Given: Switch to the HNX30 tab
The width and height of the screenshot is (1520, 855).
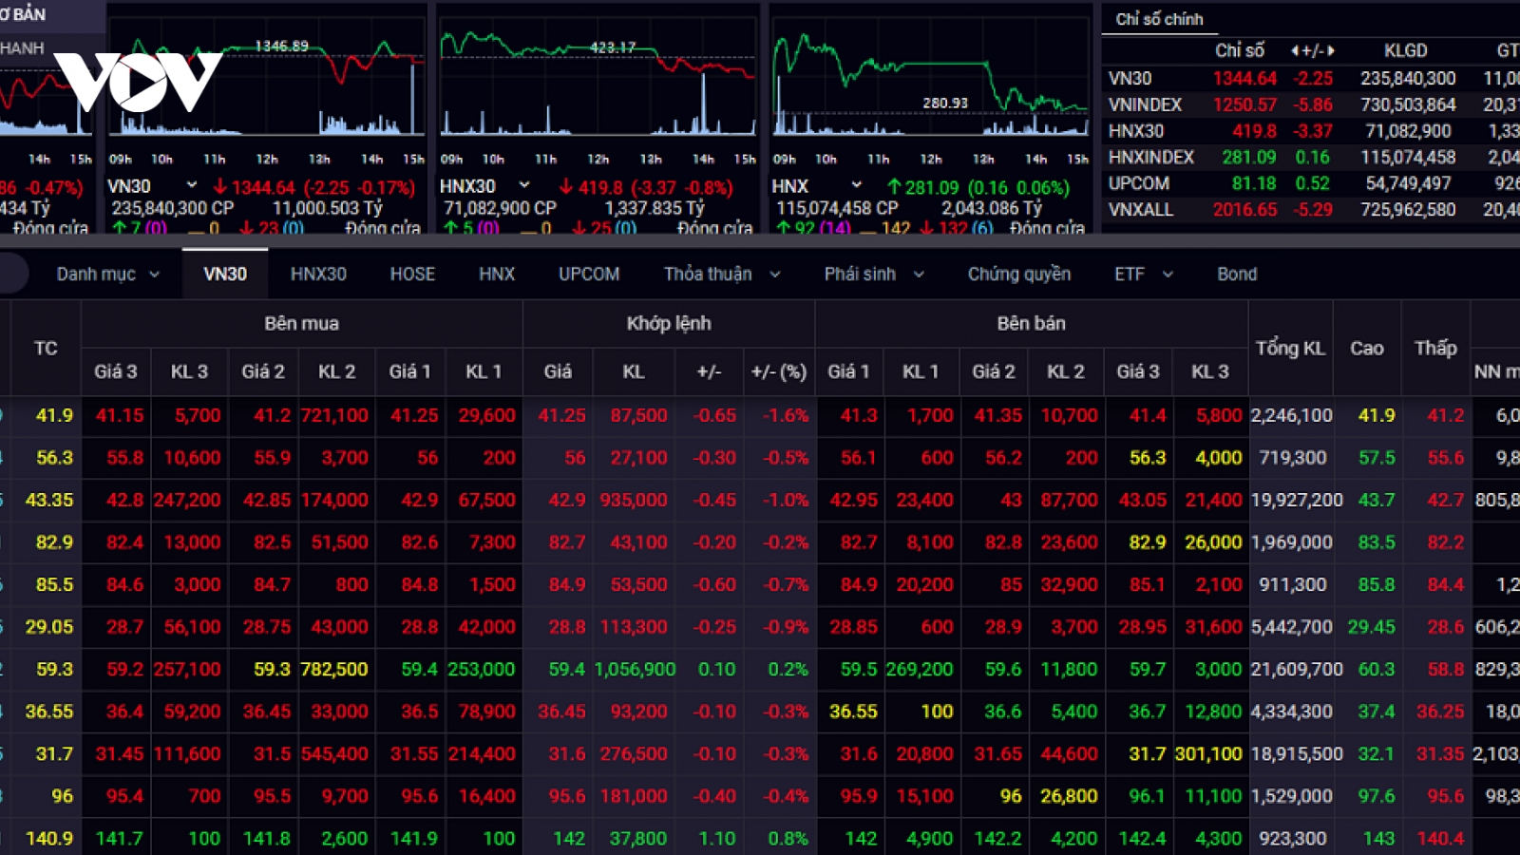Looking at the screenshot, I should 318,274.
